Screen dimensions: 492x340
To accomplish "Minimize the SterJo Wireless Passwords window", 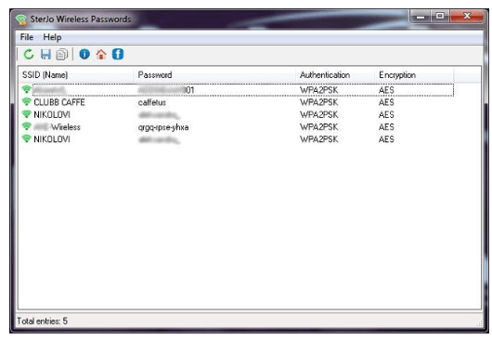I will pos(421,17).
